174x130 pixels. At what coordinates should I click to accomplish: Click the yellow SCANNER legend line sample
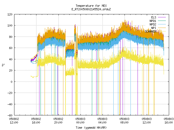click(x=162, y=31)
